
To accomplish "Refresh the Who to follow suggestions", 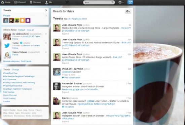I will [22, 30].
